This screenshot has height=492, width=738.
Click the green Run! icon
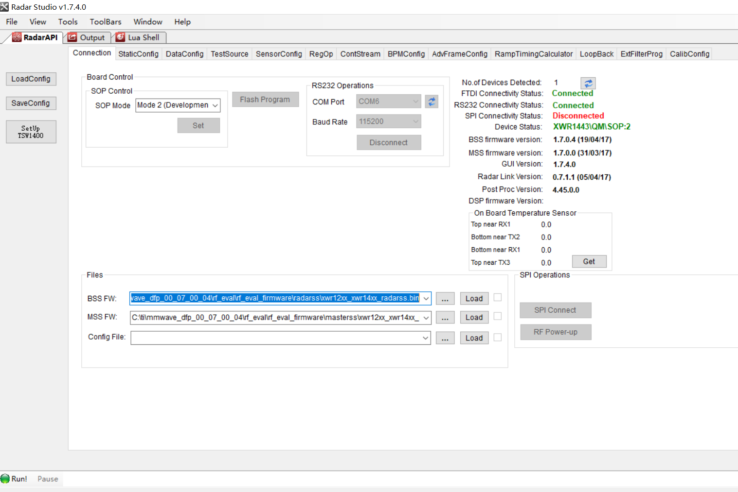coord(5,479)
